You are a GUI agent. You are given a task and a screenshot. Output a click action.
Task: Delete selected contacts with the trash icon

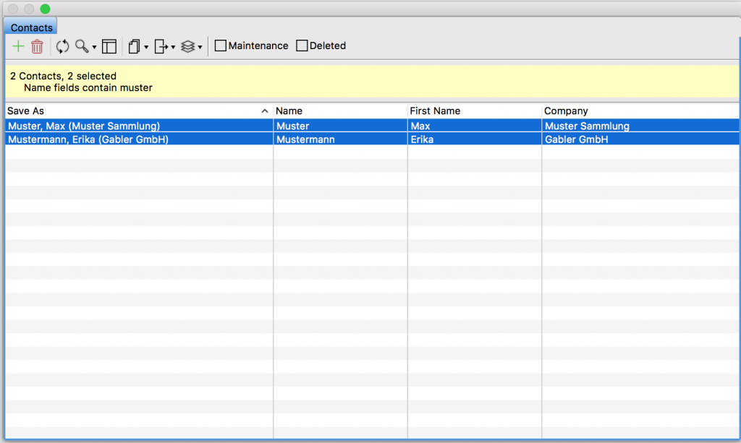coord(38,46)
